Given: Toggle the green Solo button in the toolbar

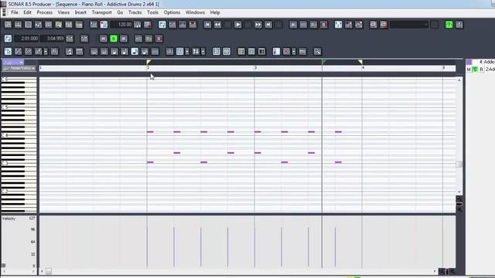Looking at the screenshot, I should click(114, 39).
